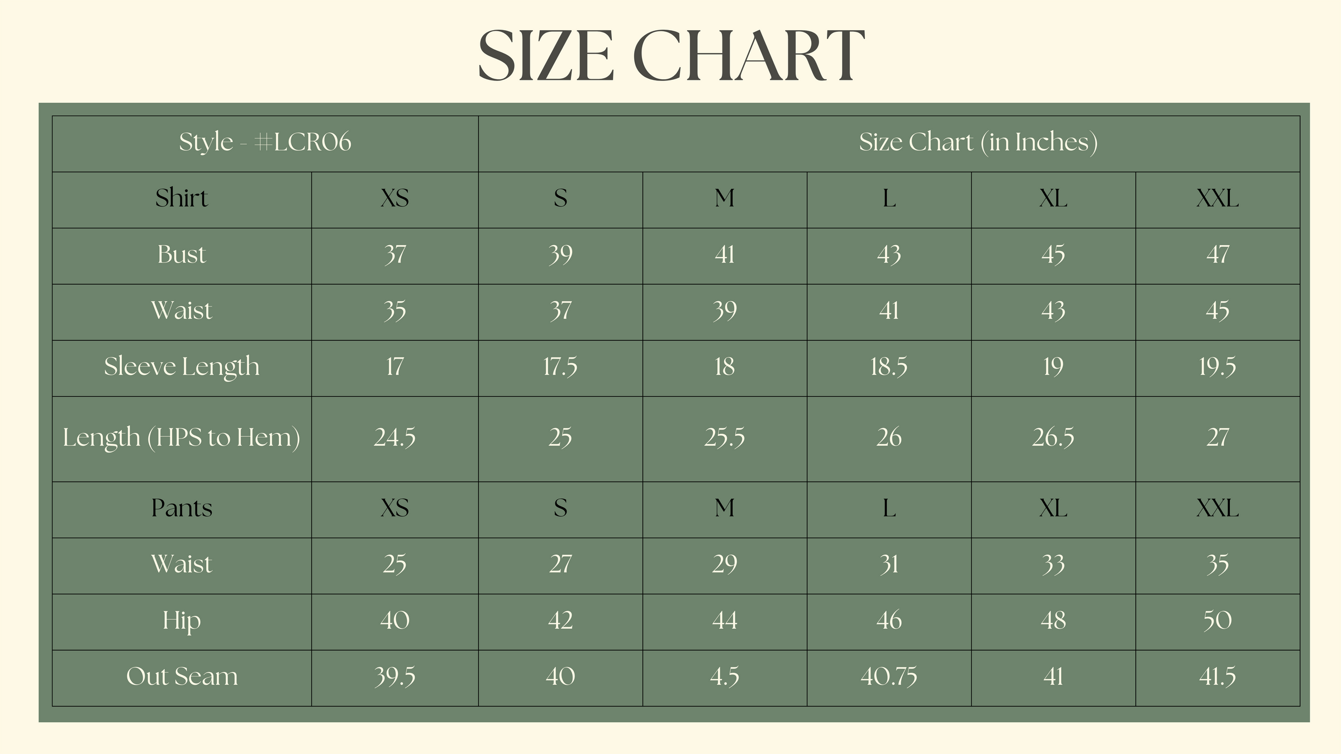Select the Pants section label cell

pyautogui.click(x=182, y=509)
